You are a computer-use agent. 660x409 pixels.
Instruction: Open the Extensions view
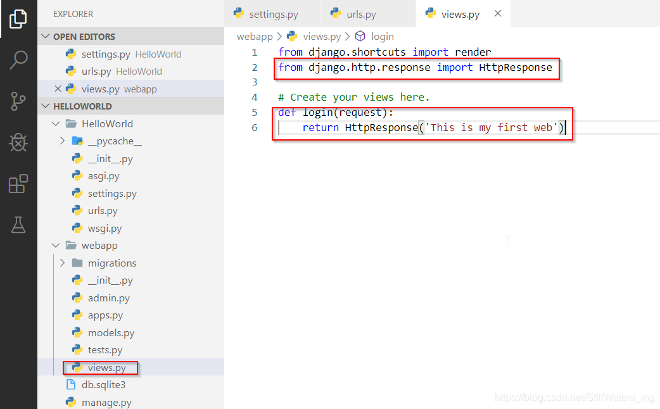pos(18,184)
